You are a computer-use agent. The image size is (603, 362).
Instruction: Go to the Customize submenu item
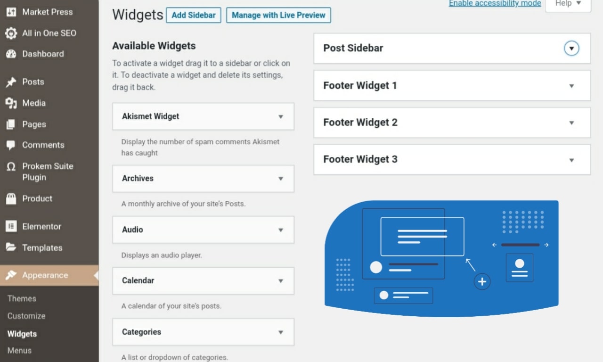pyautogui.click(x=26, y=316)
